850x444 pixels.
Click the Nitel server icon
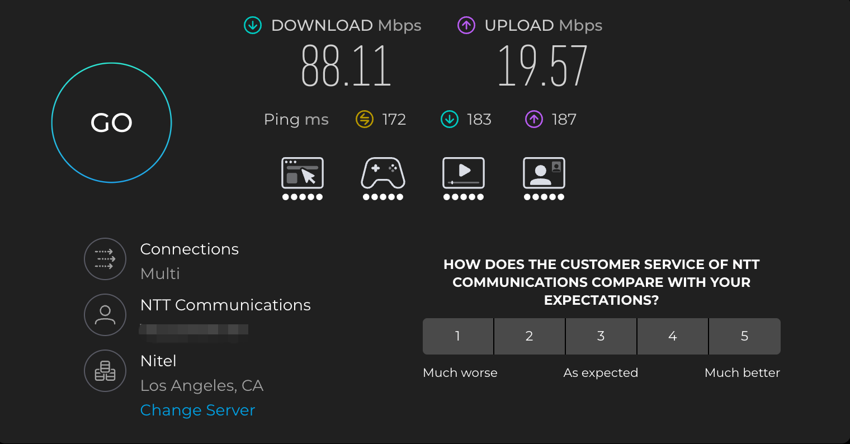click(105, 371)
